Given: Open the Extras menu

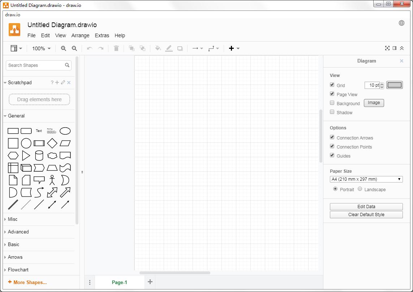Looking at the screenshot, I should point(102,35).
